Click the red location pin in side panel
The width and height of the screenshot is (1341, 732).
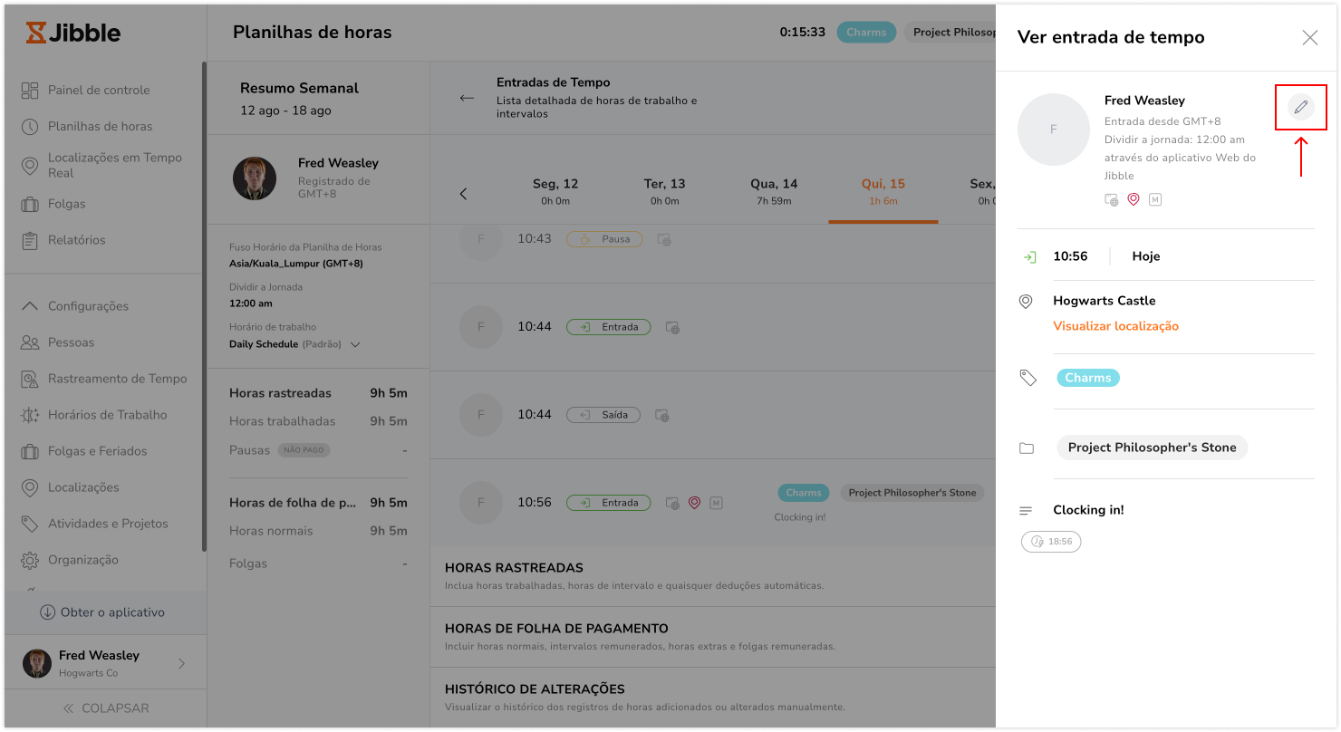point(1133,199)
